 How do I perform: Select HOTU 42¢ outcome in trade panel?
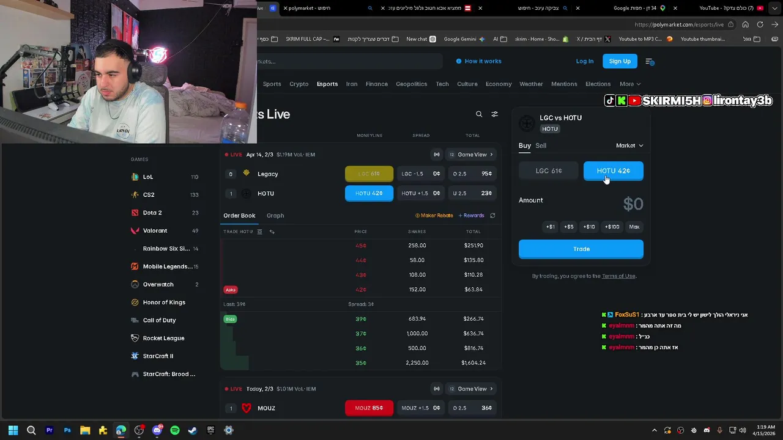click(x=613, y=171)
